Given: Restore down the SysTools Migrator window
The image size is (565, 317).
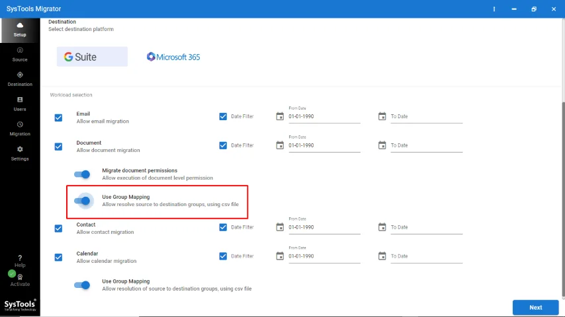Looking at the screenshot, I should click(534, 9).
